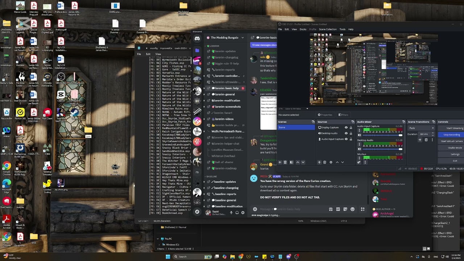Open OBS Settings from Controls panel
Image resolution: width=464 pixels, height=261 pixels.
451,154
